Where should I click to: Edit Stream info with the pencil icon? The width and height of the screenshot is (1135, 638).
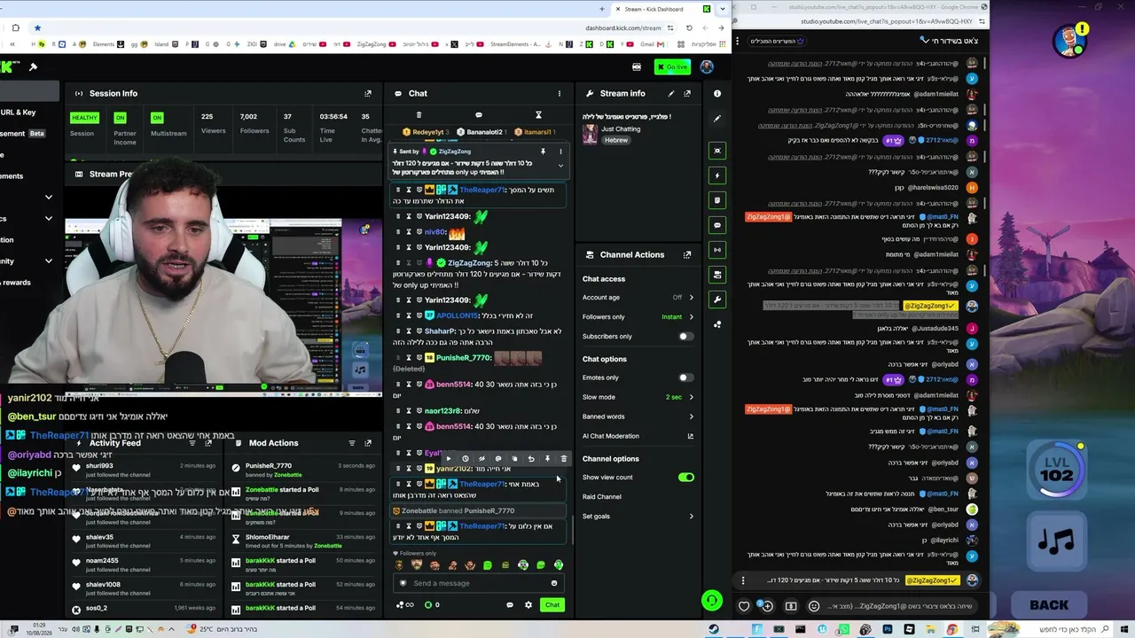coord(670,93)
